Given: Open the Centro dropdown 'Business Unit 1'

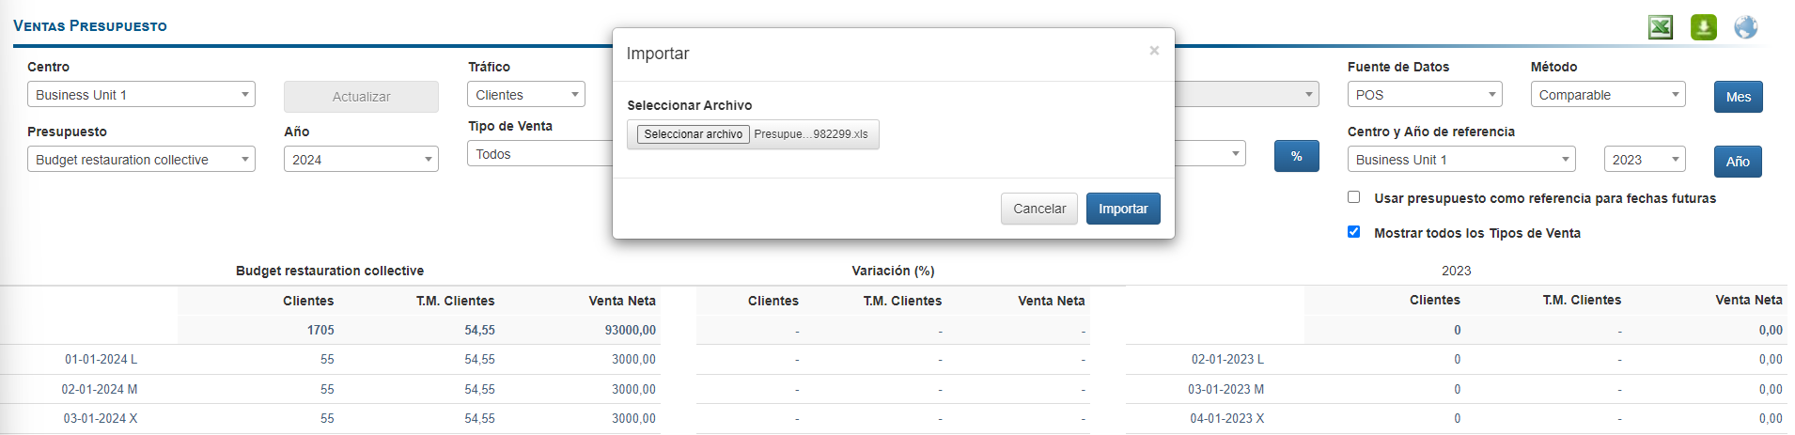Looking at the screenshot, I should click(x=141, y=95).
